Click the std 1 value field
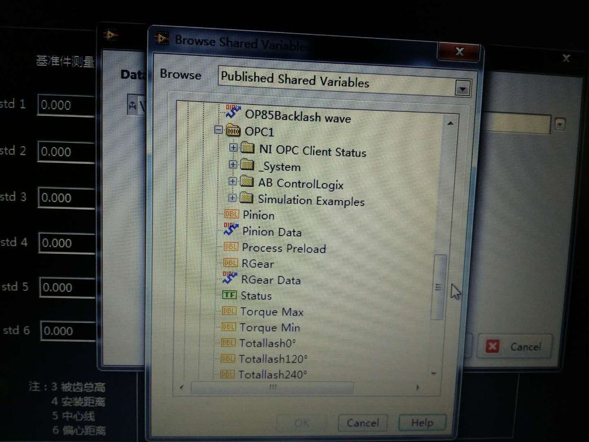This screenshot has width=589, height=442. (x=66, y=105)
